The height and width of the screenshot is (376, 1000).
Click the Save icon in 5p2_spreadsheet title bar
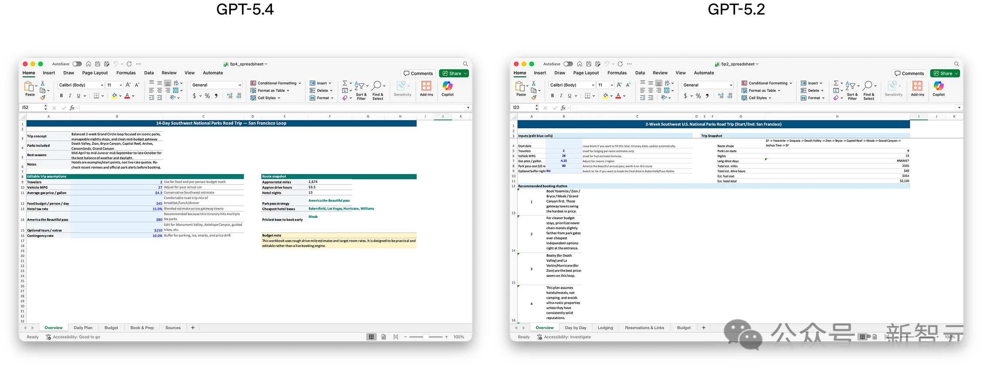pos(589,64)
